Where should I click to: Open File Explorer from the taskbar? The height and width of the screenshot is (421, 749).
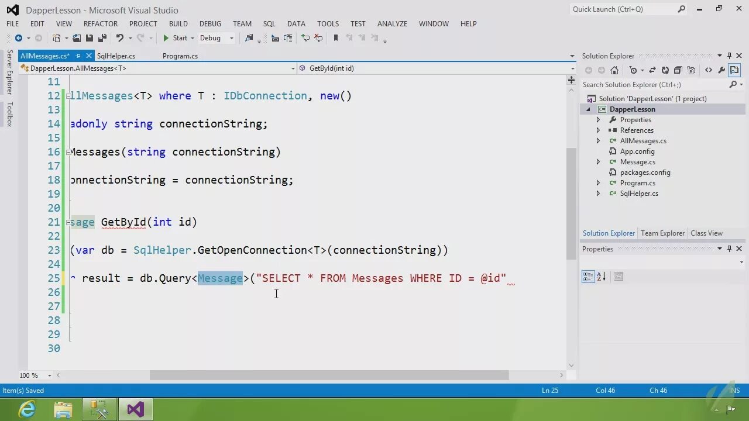[x=63, y=409]
